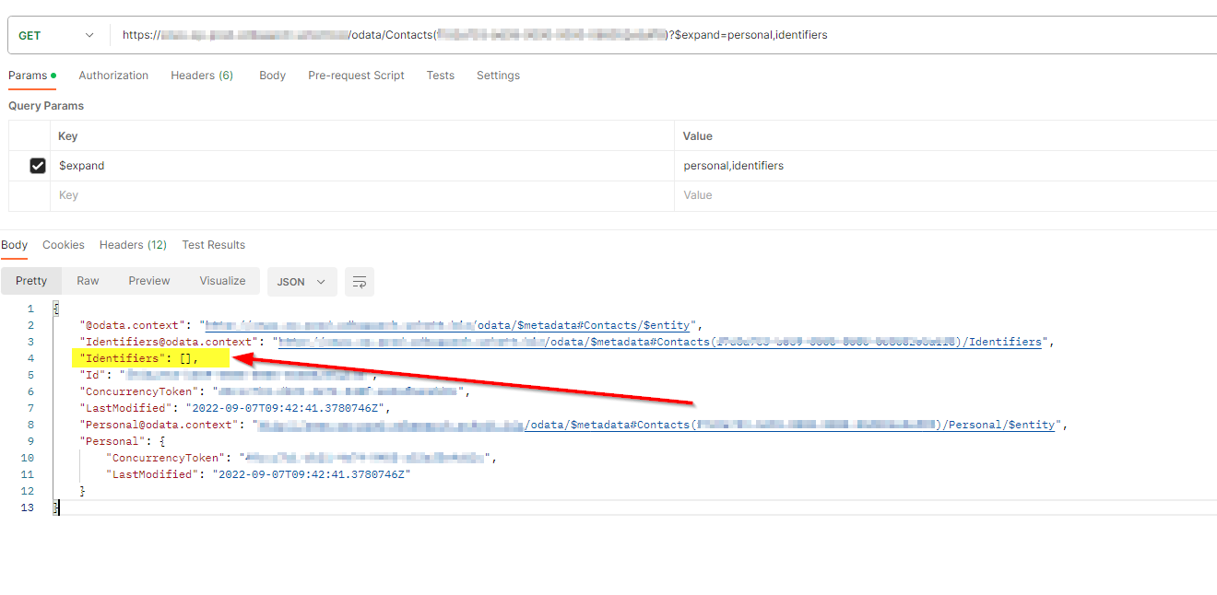Screen dimensions: 1217x595
Task: Open the Visualize response view
Action: [x=222, y=280]
